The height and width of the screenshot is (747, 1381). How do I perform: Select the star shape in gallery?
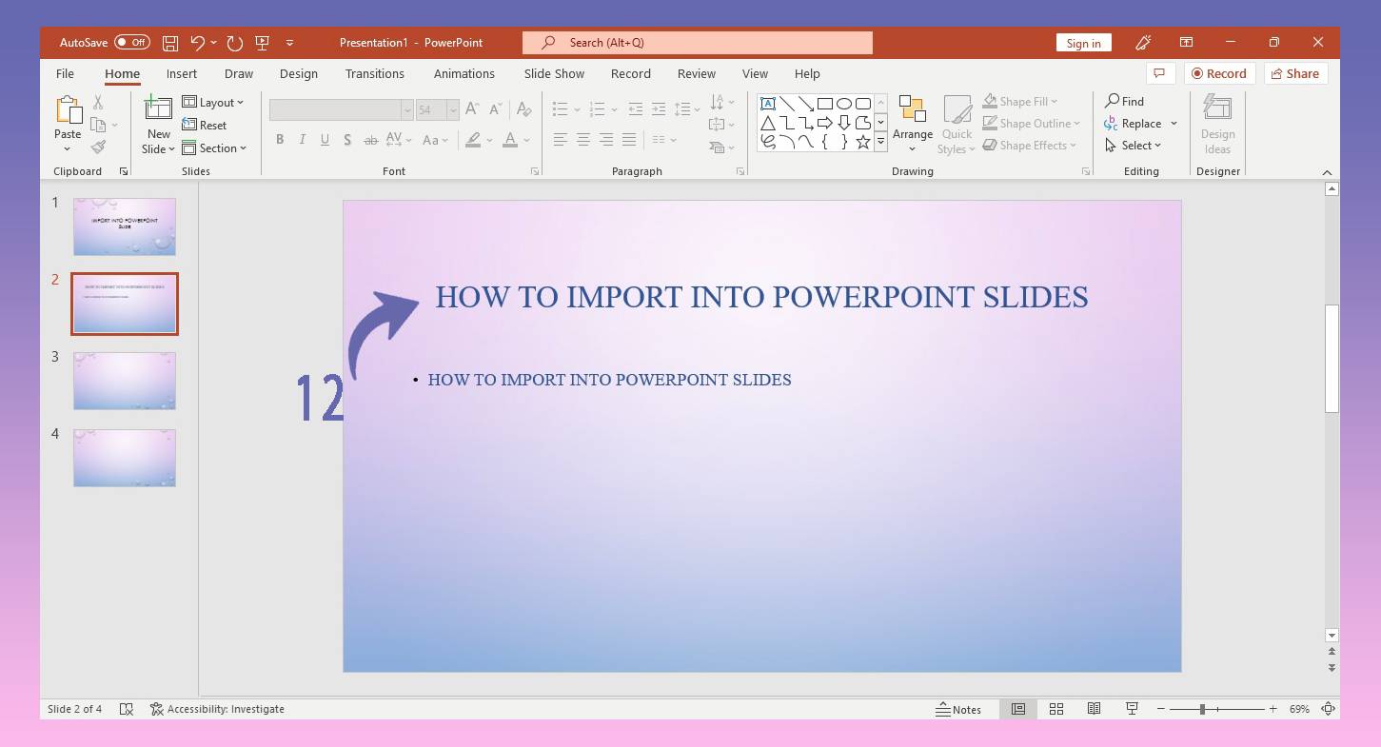pyautogui.click(x=863, y=142)
